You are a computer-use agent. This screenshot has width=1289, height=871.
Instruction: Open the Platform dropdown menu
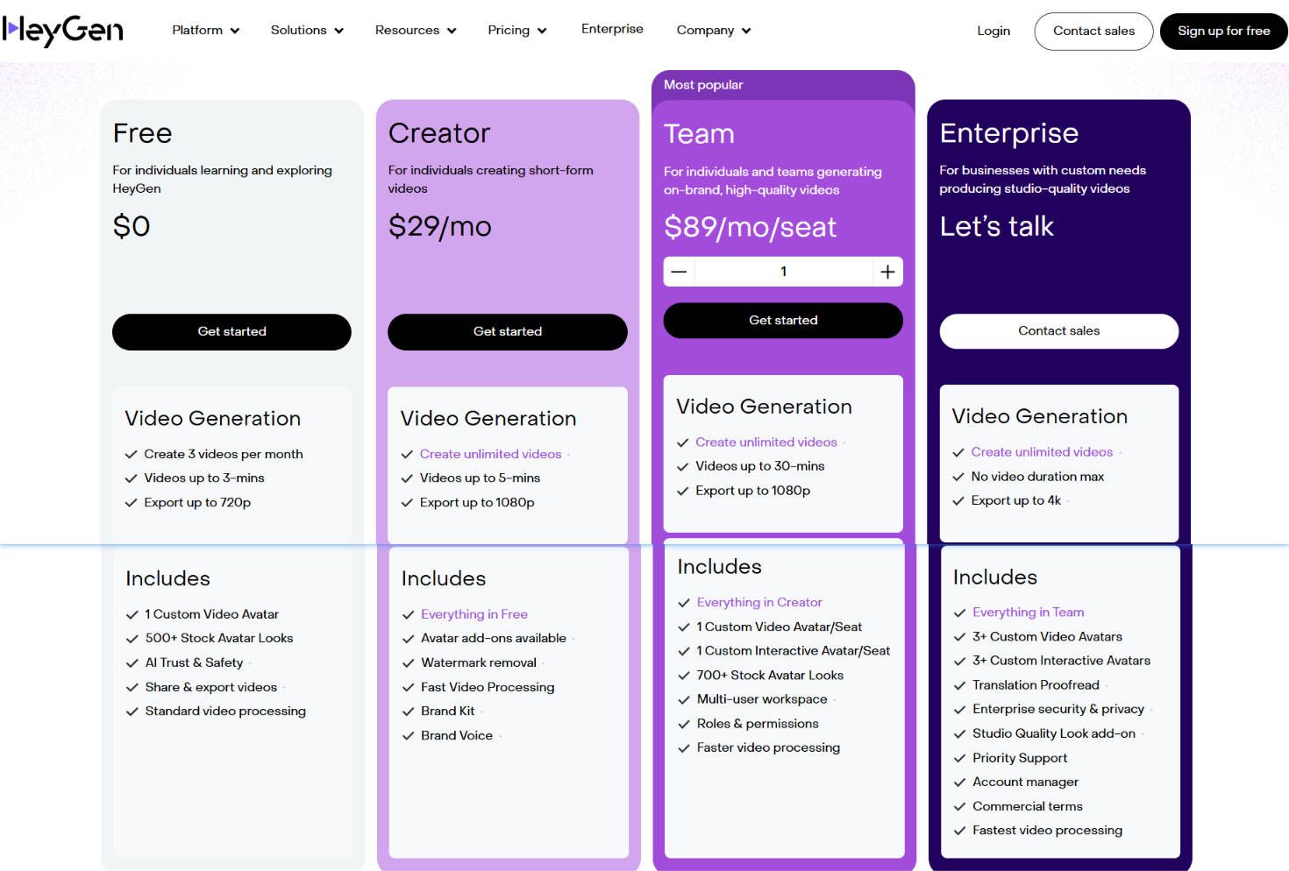206,30
